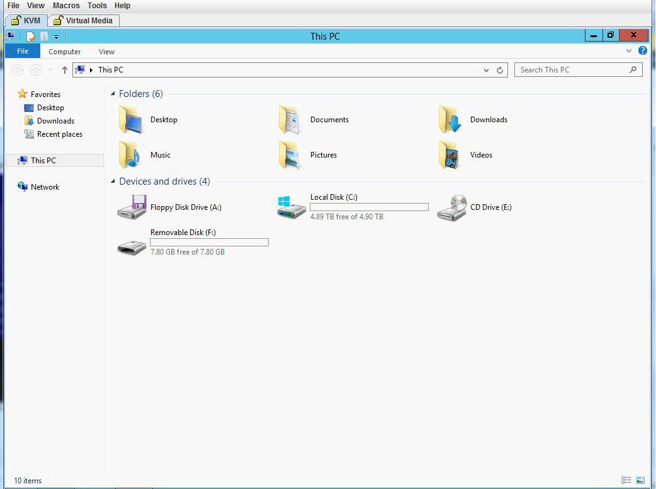656x489 pixels.
Task: Open the KVM File menu
Action: [x=13, y=6]
